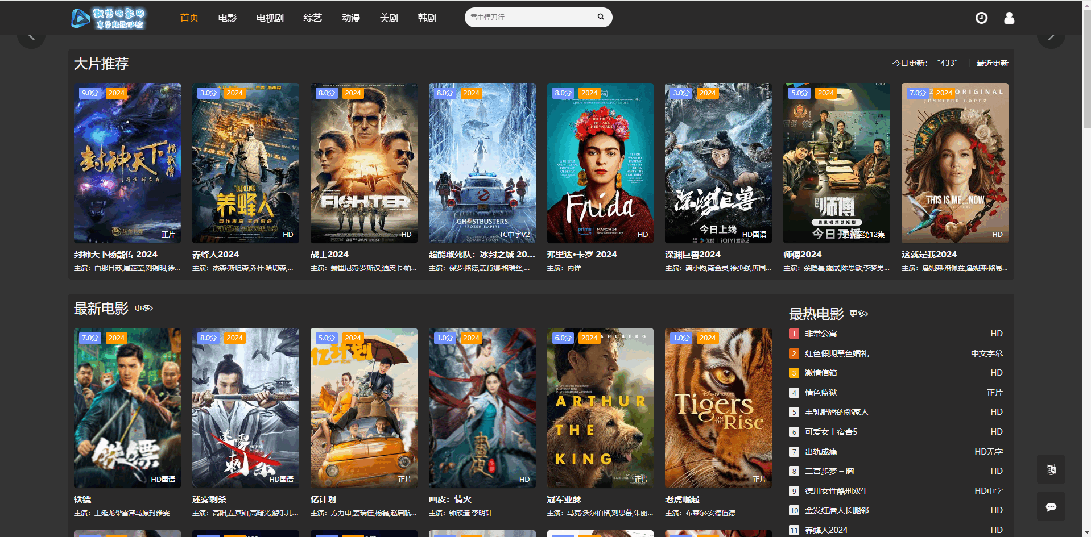Screen dimensions: 1091x537
Task: Open 综艺 navigation tab
Action: (313, 18)
